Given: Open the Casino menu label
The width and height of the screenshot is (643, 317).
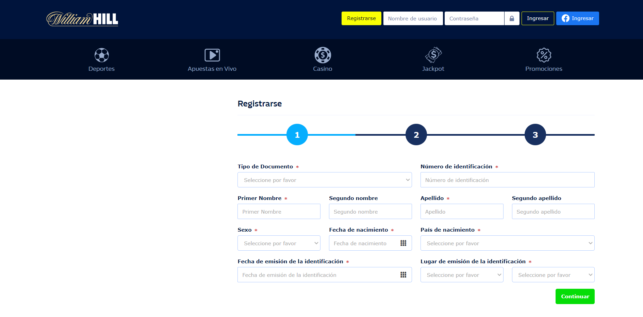Looking at the screenshot, I should point(323,69).
